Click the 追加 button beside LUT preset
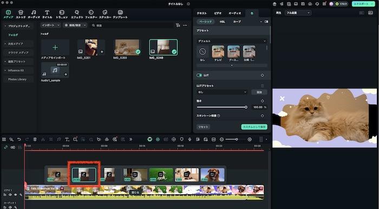Image resolution: width=379 pixels, height=209 pixels. tap(259, 92)
